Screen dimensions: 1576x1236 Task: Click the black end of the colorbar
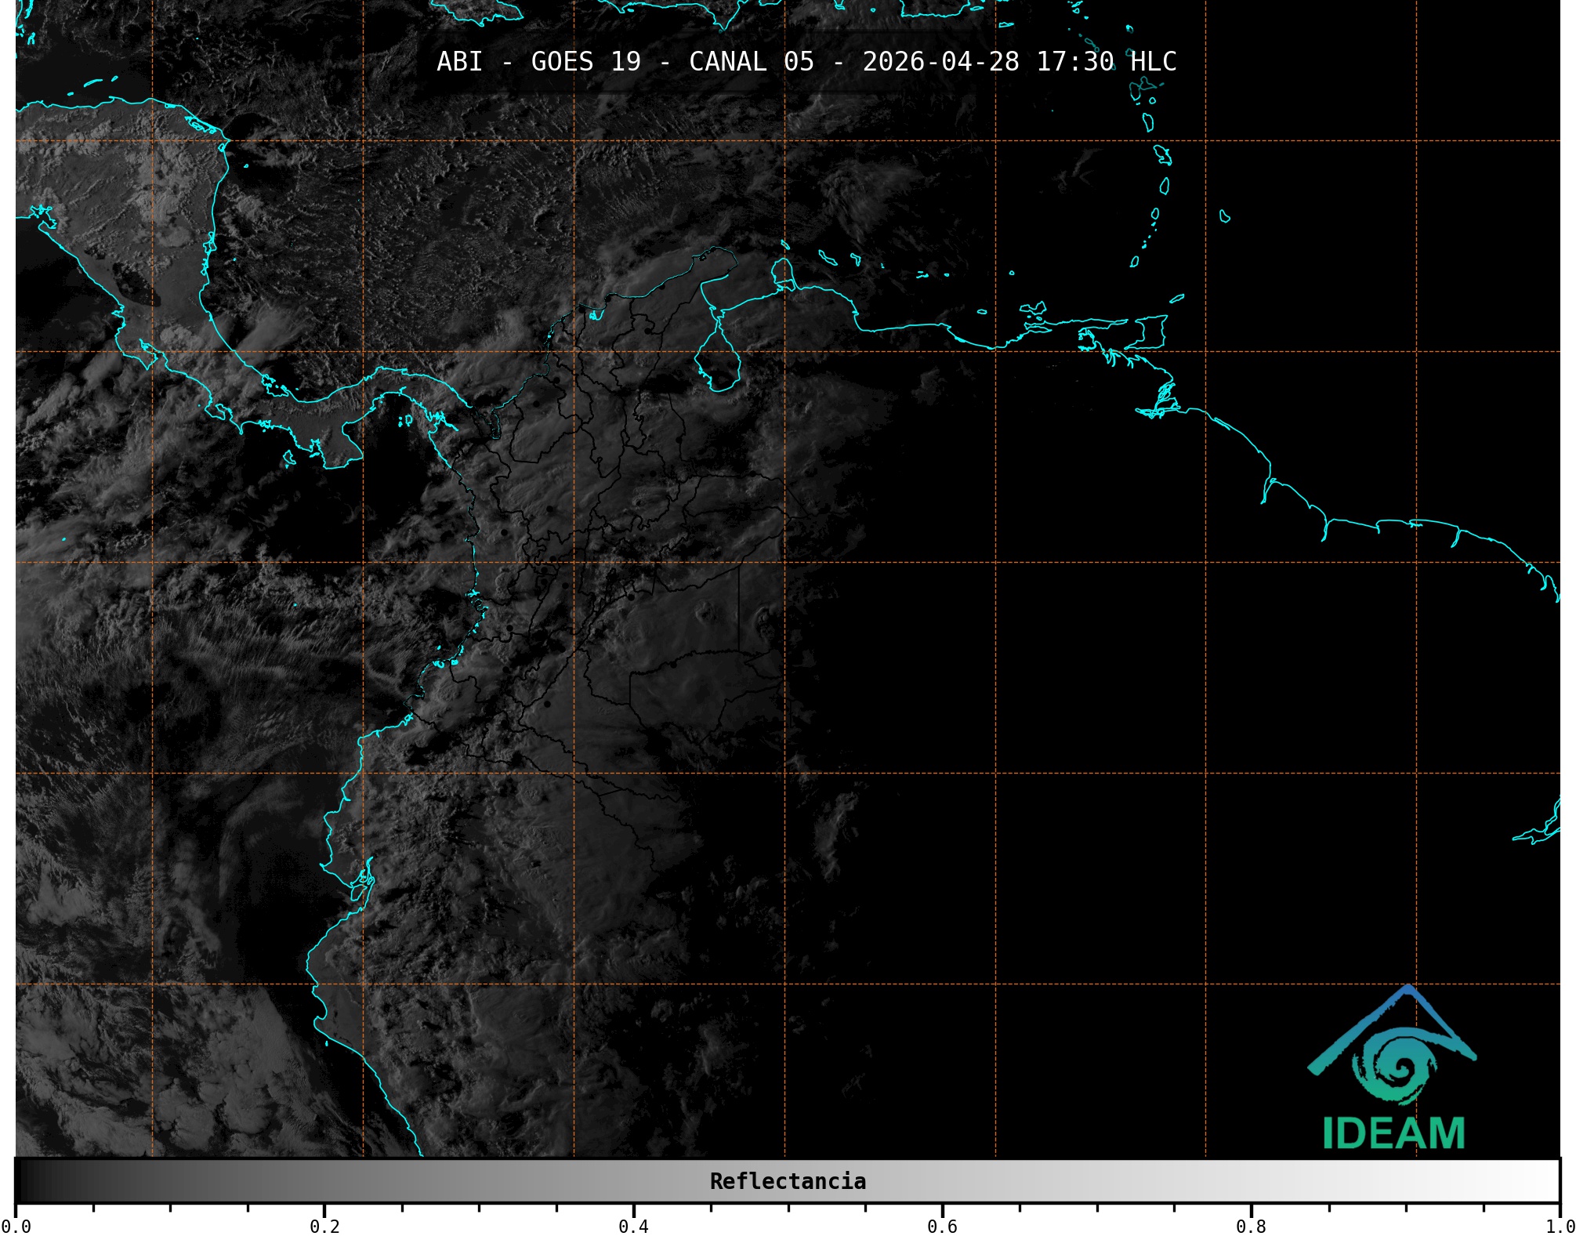(24, 1181)
